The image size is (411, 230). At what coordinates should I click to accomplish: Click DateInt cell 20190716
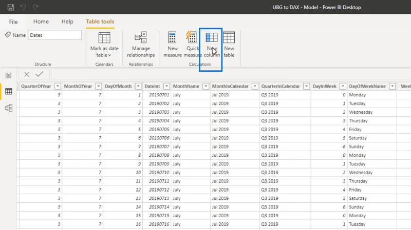159,224
